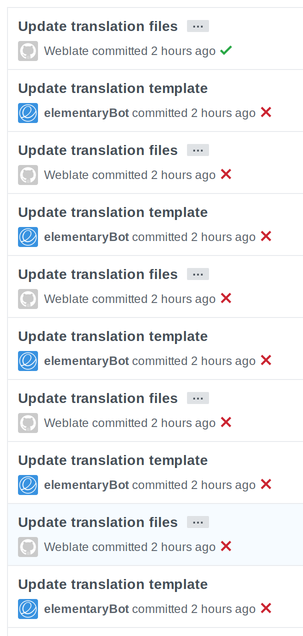Select the Weblate octocat avatar on third commit

point(28,175)
